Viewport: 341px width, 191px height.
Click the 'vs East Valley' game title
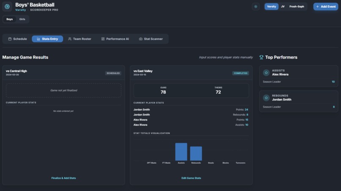point(143,71)
